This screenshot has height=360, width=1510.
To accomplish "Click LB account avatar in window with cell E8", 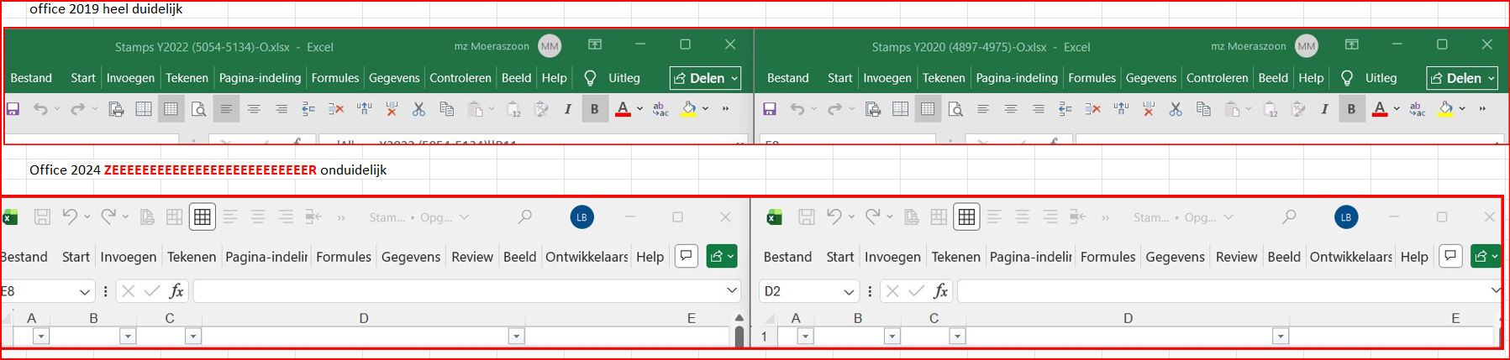I will (x=581, y=217).
